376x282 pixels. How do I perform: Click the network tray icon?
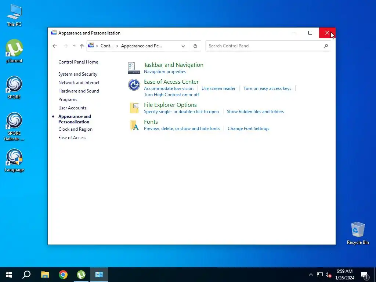pos(320,275)
